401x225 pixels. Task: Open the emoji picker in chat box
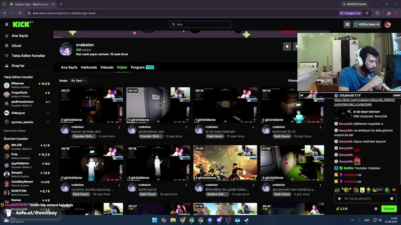click(392, 198)
